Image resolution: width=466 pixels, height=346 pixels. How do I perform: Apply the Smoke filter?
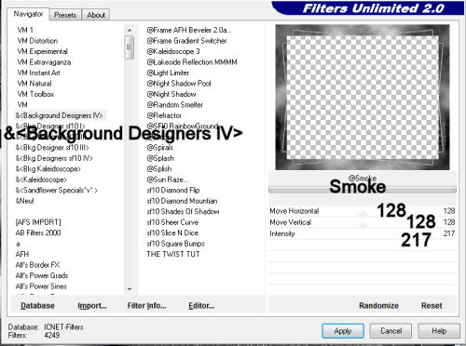pyautogui.click(x=343, y=331)
